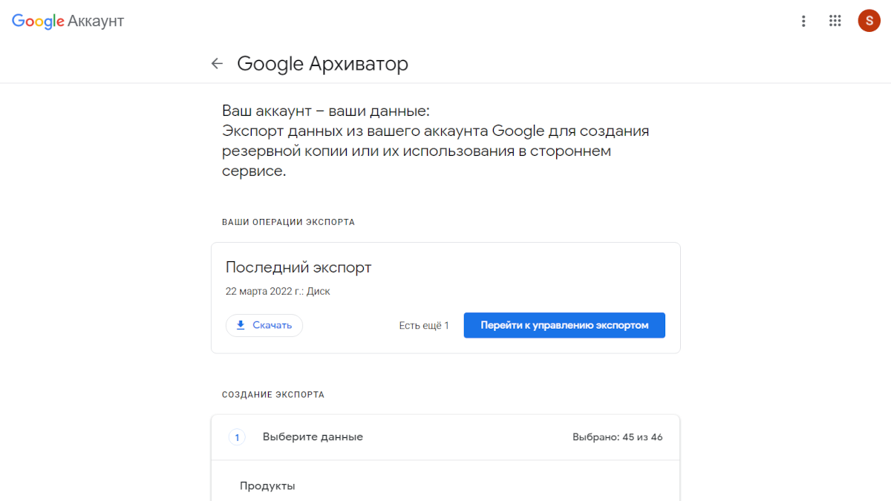Screen dimensions: 891x501
Task: Click the Последний экспорт card title
Action: [x=298, y=267]
